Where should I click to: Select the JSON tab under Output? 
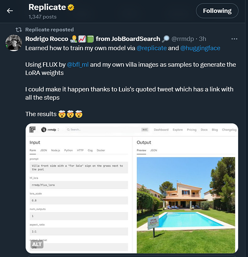154,150
